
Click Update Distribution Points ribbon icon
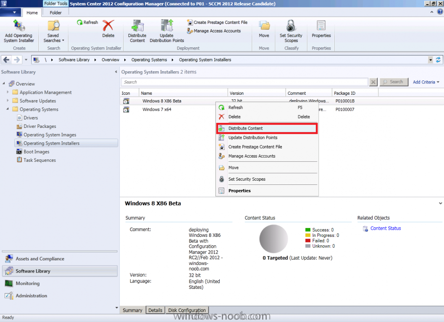(167, 26)
